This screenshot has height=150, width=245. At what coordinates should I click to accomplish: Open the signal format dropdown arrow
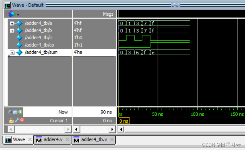click(18, 15)
